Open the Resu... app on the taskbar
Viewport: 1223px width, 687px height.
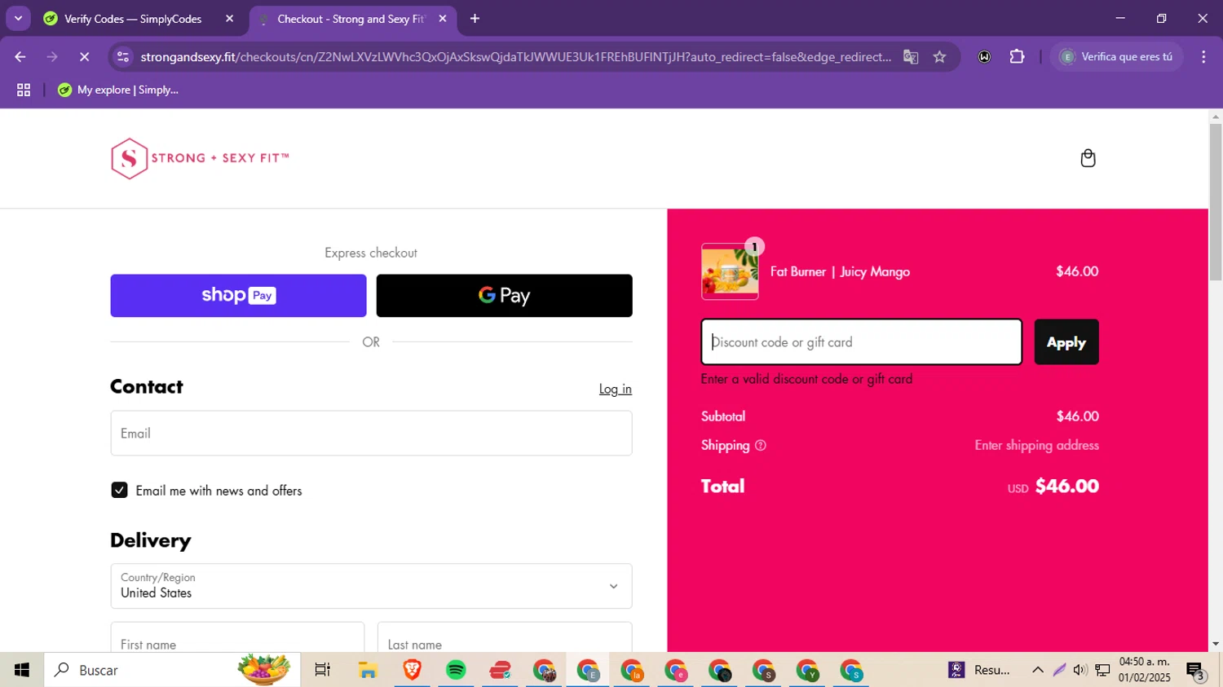979,670
